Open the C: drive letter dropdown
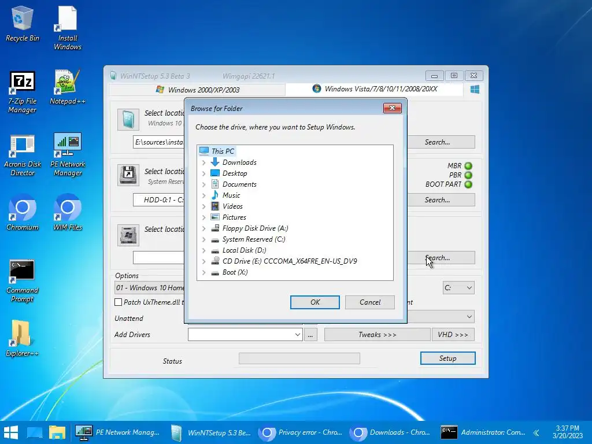 (x=458, y=288)
